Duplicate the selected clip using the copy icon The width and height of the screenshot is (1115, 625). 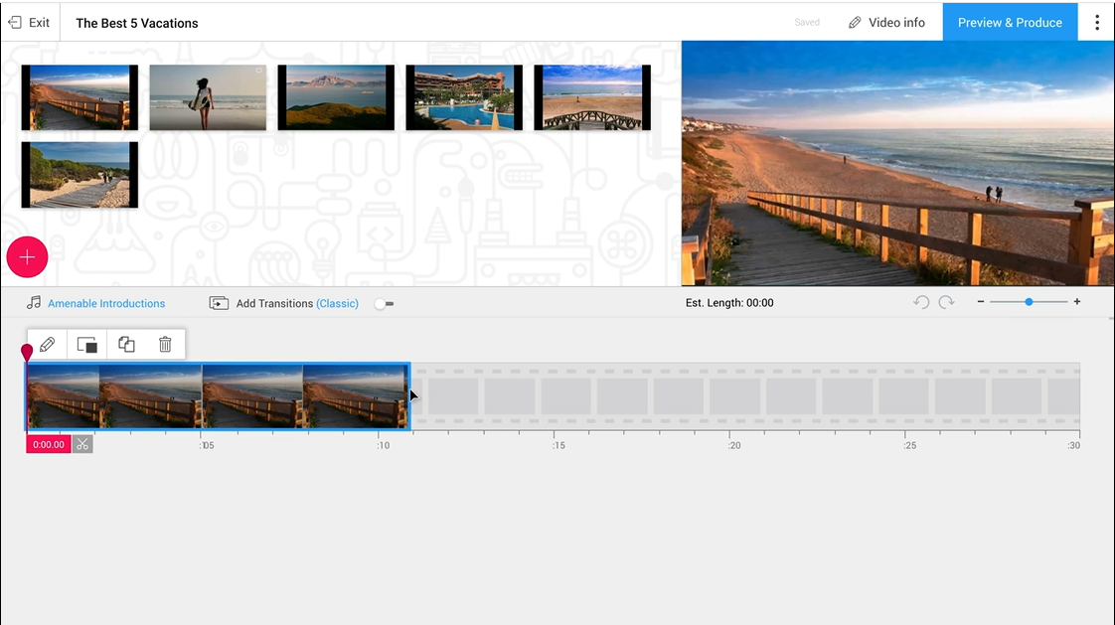pyautogui.click(x=126, y=344)
